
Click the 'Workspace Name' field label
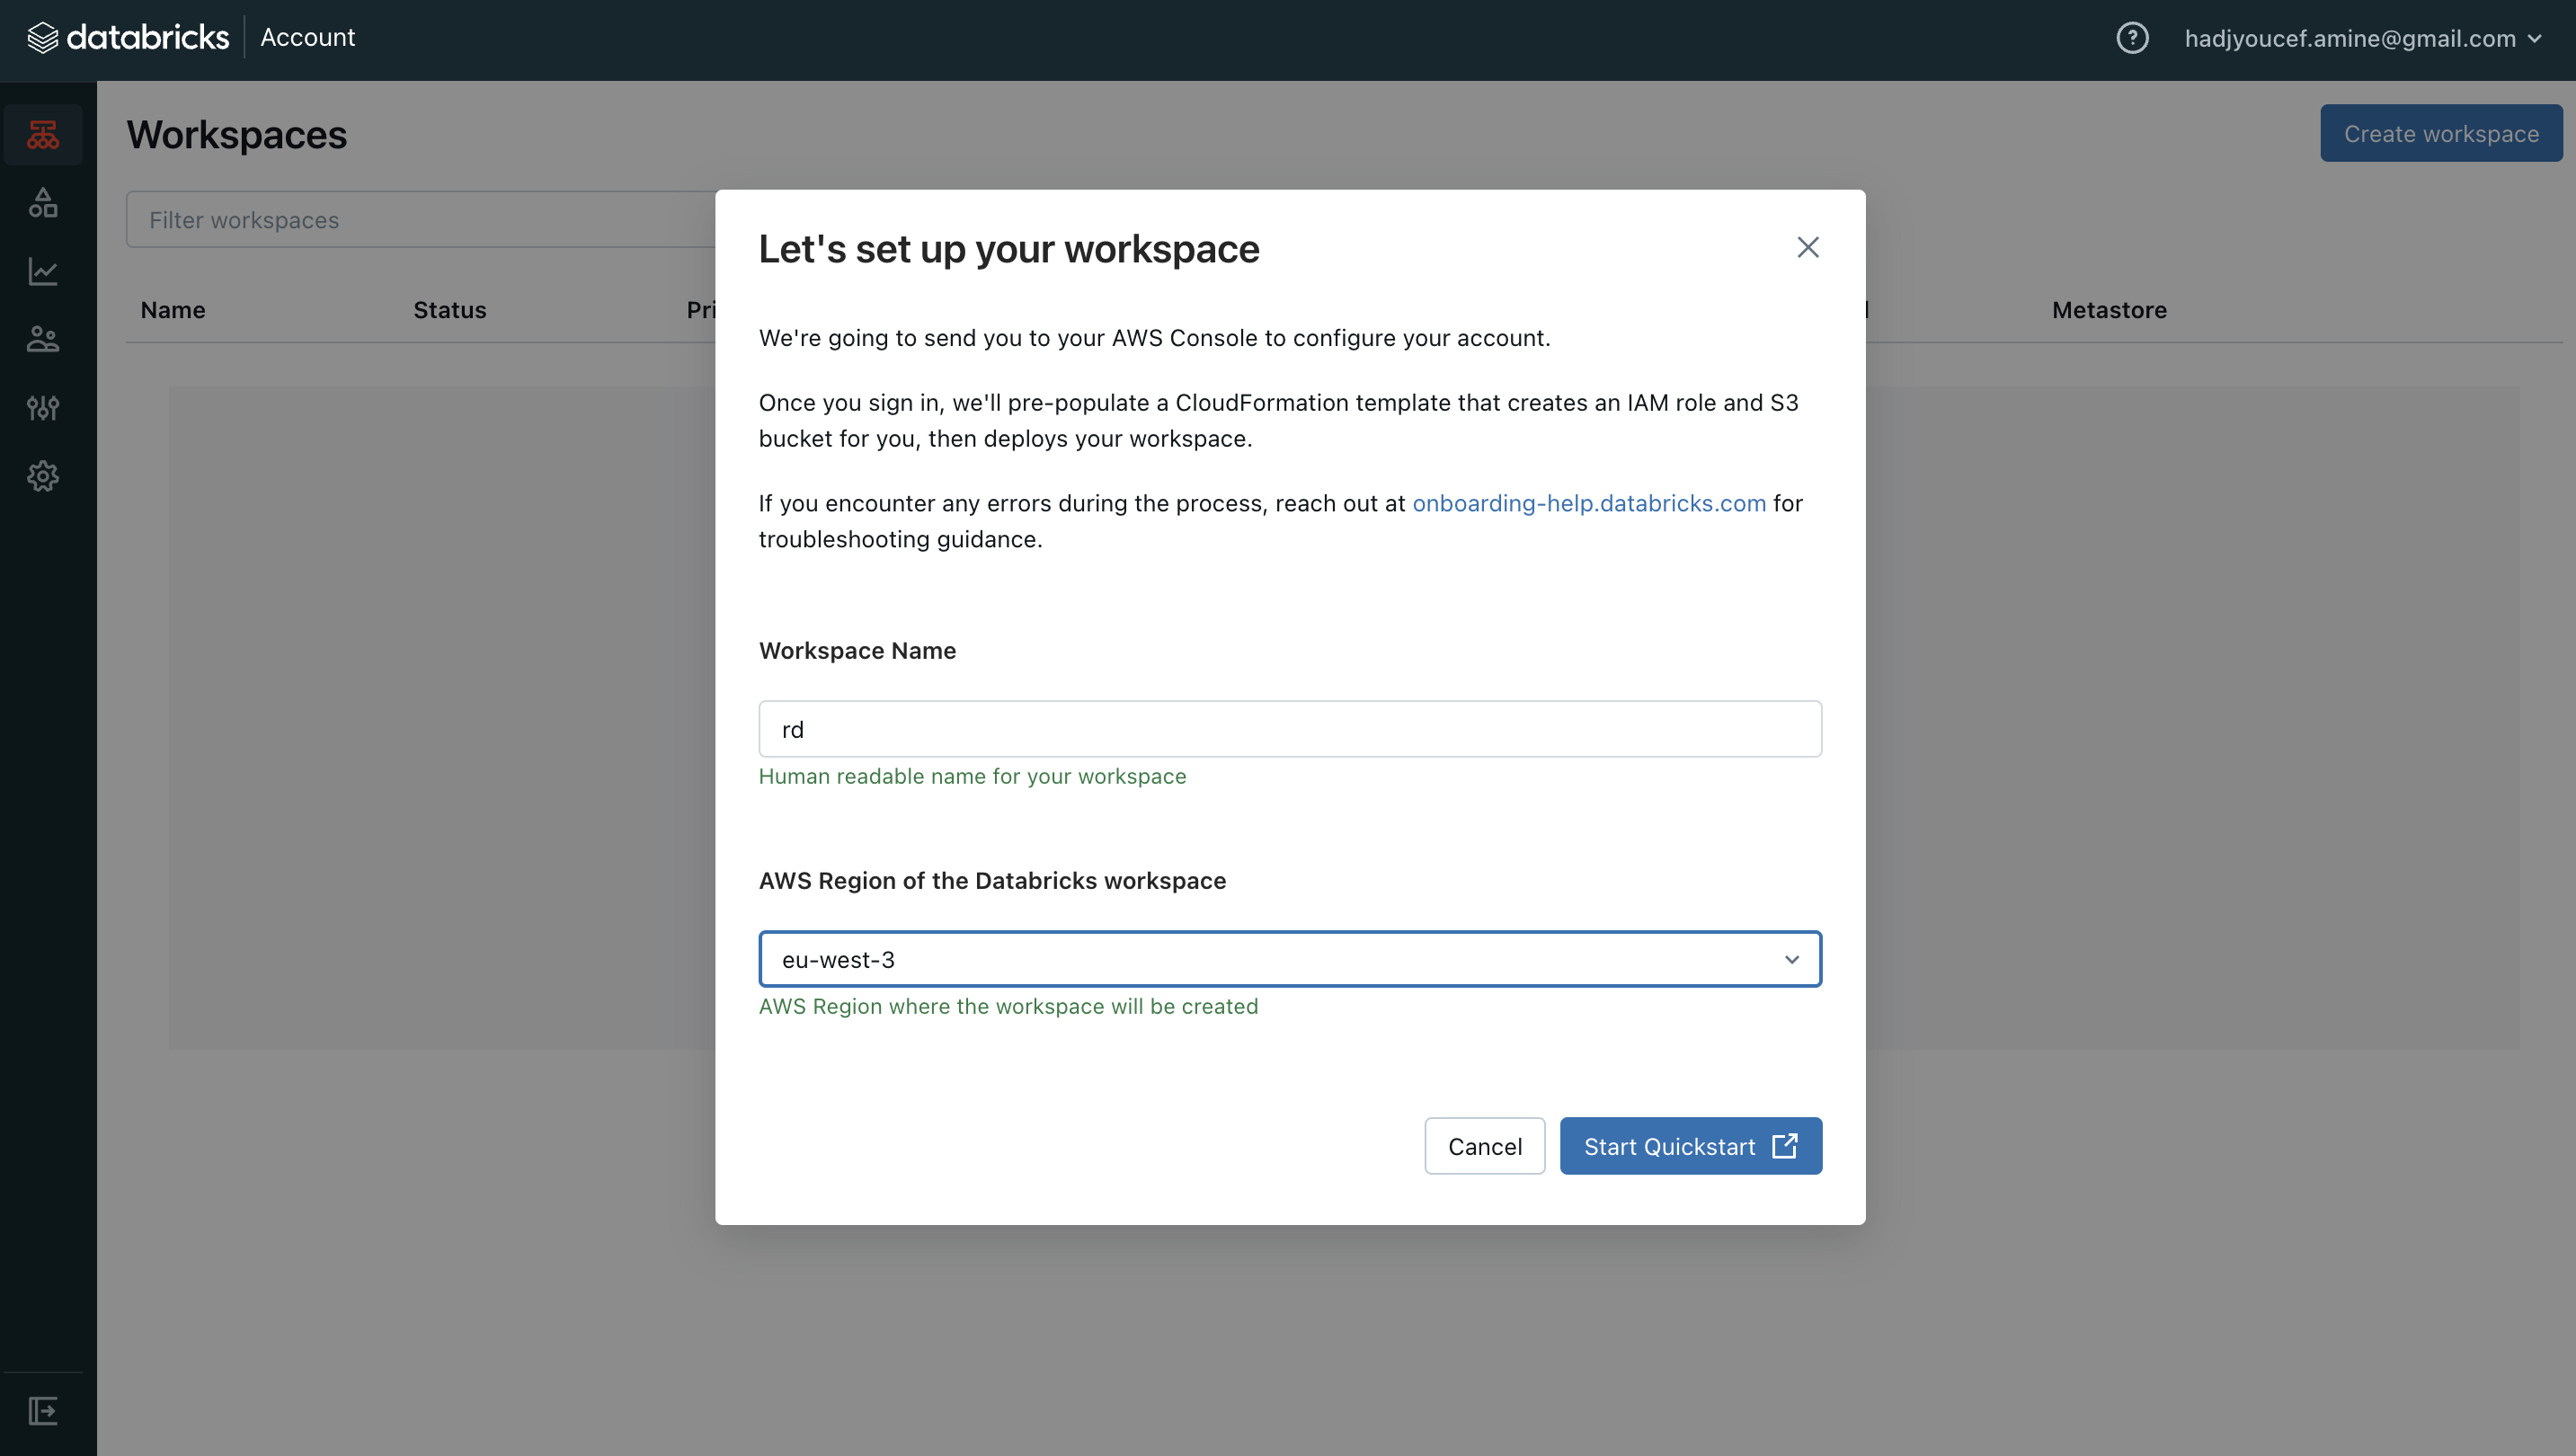857,651
